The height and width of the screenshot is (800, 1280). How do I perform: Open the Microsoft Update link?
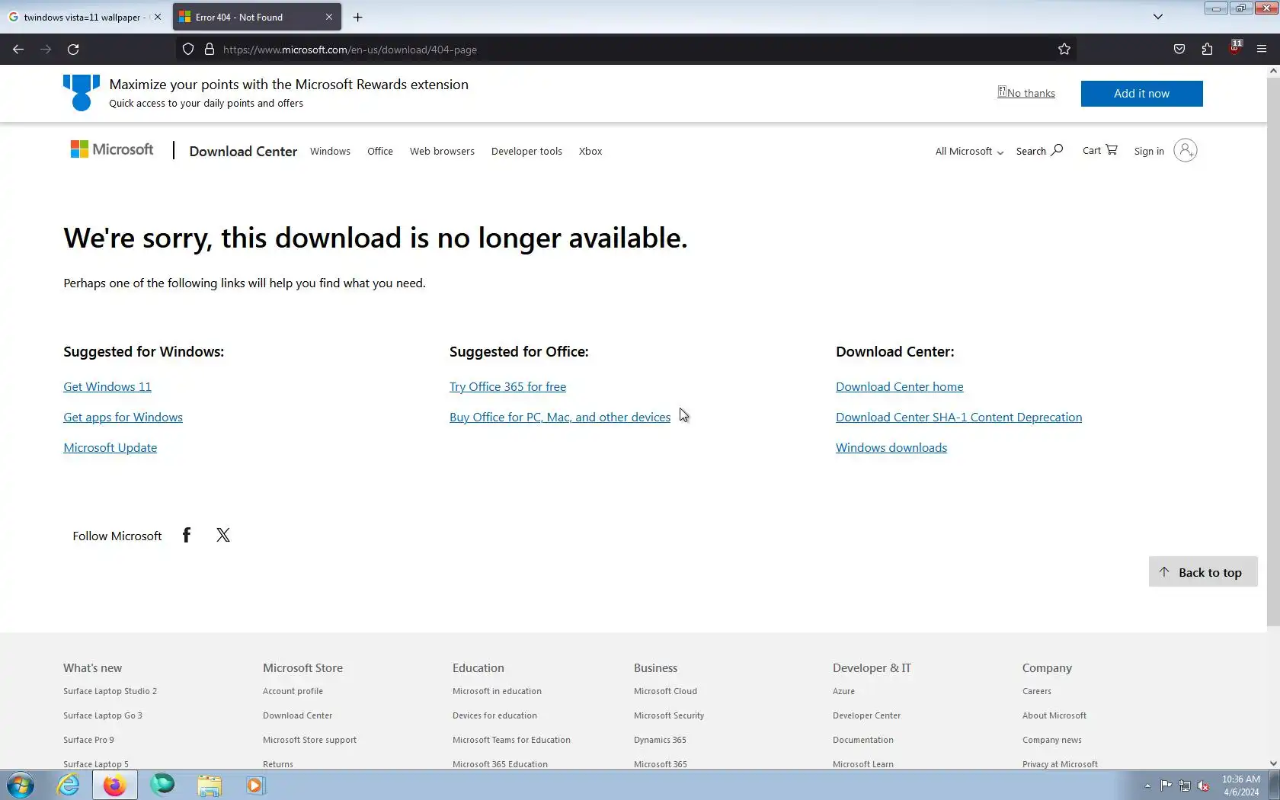click(110, 447)
